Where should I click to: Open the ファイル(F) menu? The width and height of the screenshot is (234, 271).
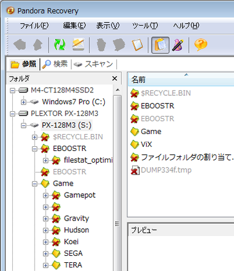[x=35, y=26]
